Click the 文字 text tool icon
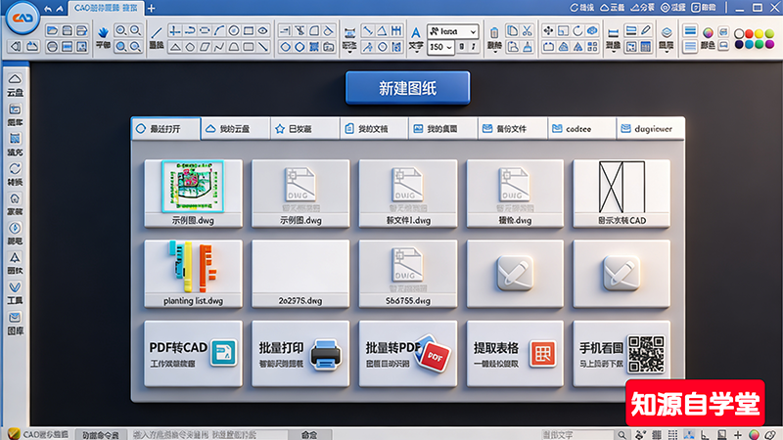Viewport: 783px width, 440px height. [416, 32]
